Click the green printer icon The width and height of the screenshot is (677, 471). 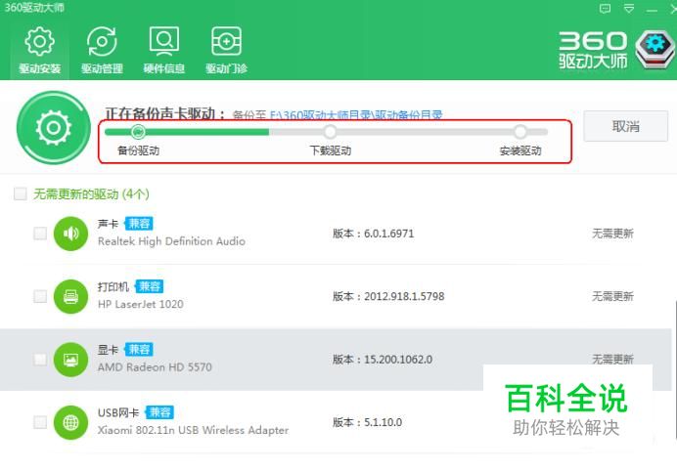(70, 296)
